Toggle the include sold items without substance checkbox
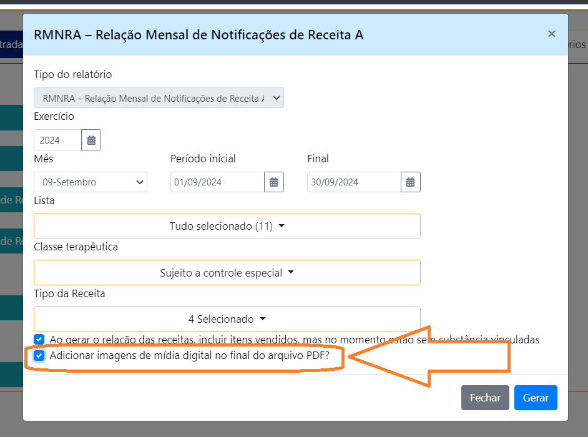This screenshot has height=437, width=588. click(x=39, y=340)
